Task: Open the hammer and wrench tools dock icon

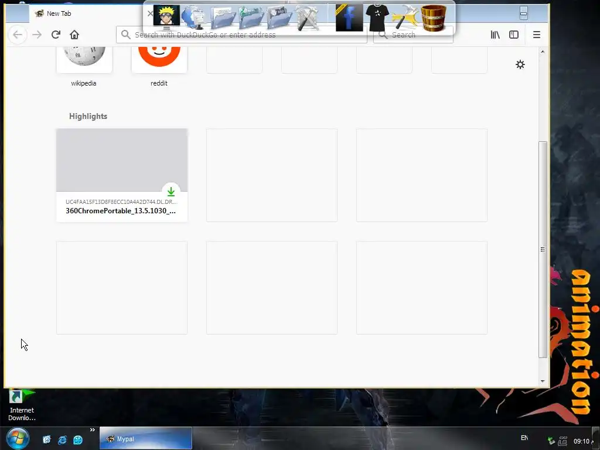Action: 308,18
